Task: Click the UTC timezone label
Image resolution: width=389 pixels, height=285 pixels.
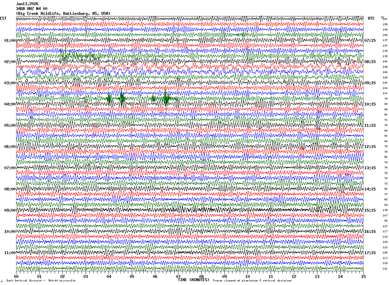Action: click(x=371, y=18)
